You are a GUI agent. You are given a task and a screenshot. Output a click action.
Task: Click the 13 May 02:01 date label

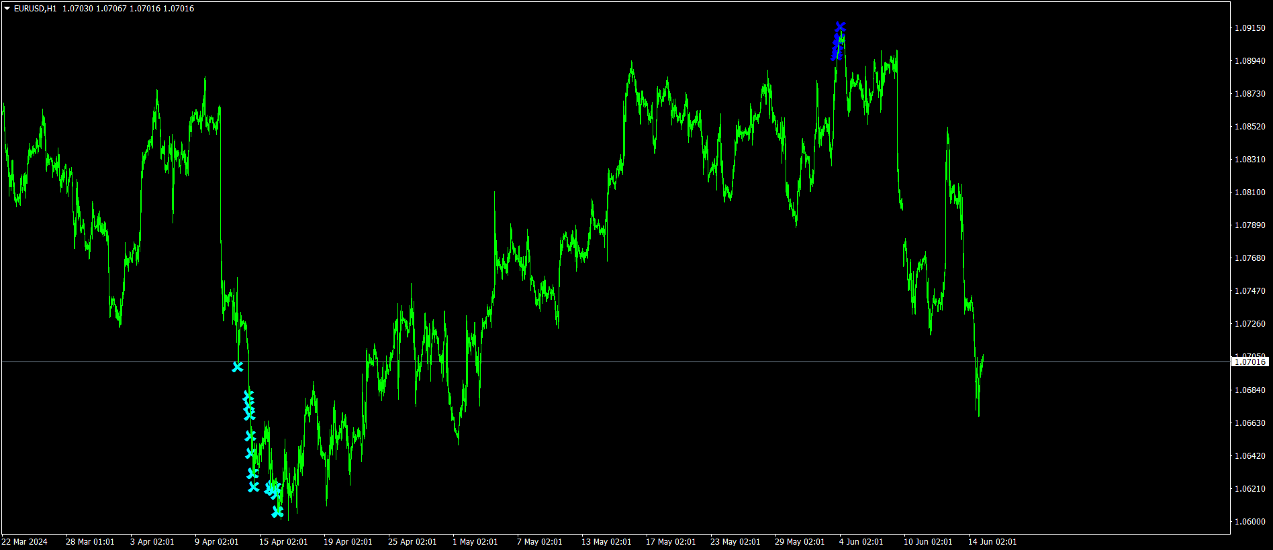(606, 542)
